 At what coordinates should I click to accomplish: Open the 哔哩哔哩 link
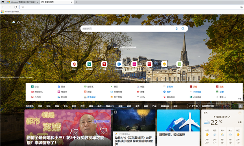point(116,92)
